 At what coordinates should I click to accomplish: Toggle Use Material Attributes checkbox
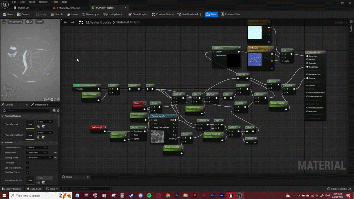point(28,168)
